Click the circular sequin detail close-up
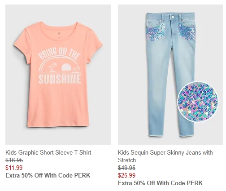 (x=198, y=102)
